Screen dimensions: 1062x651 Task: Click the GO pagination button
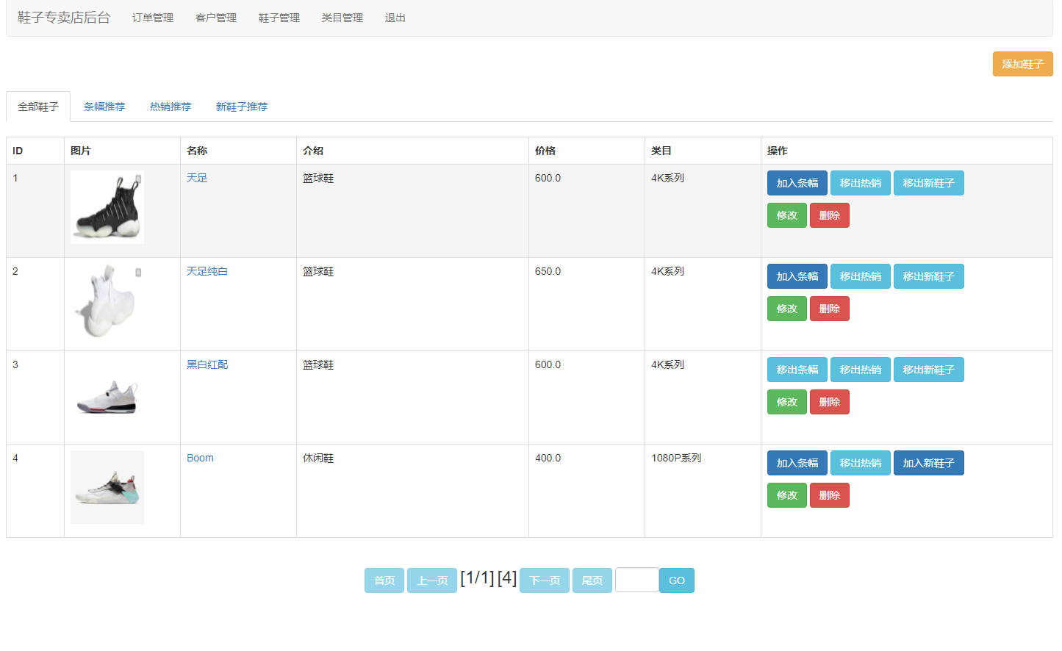click(675, 580)
